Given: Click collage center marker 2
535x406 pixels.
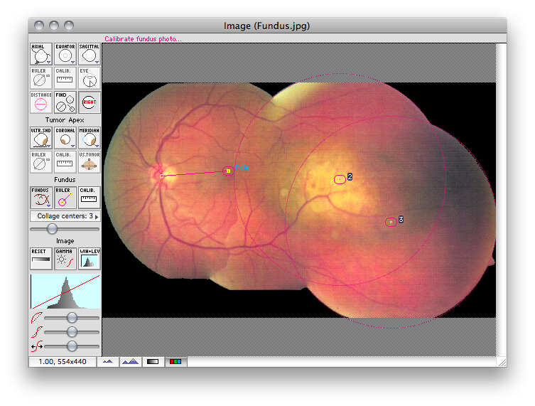Looking at the screenshot, I should [340, 179].
